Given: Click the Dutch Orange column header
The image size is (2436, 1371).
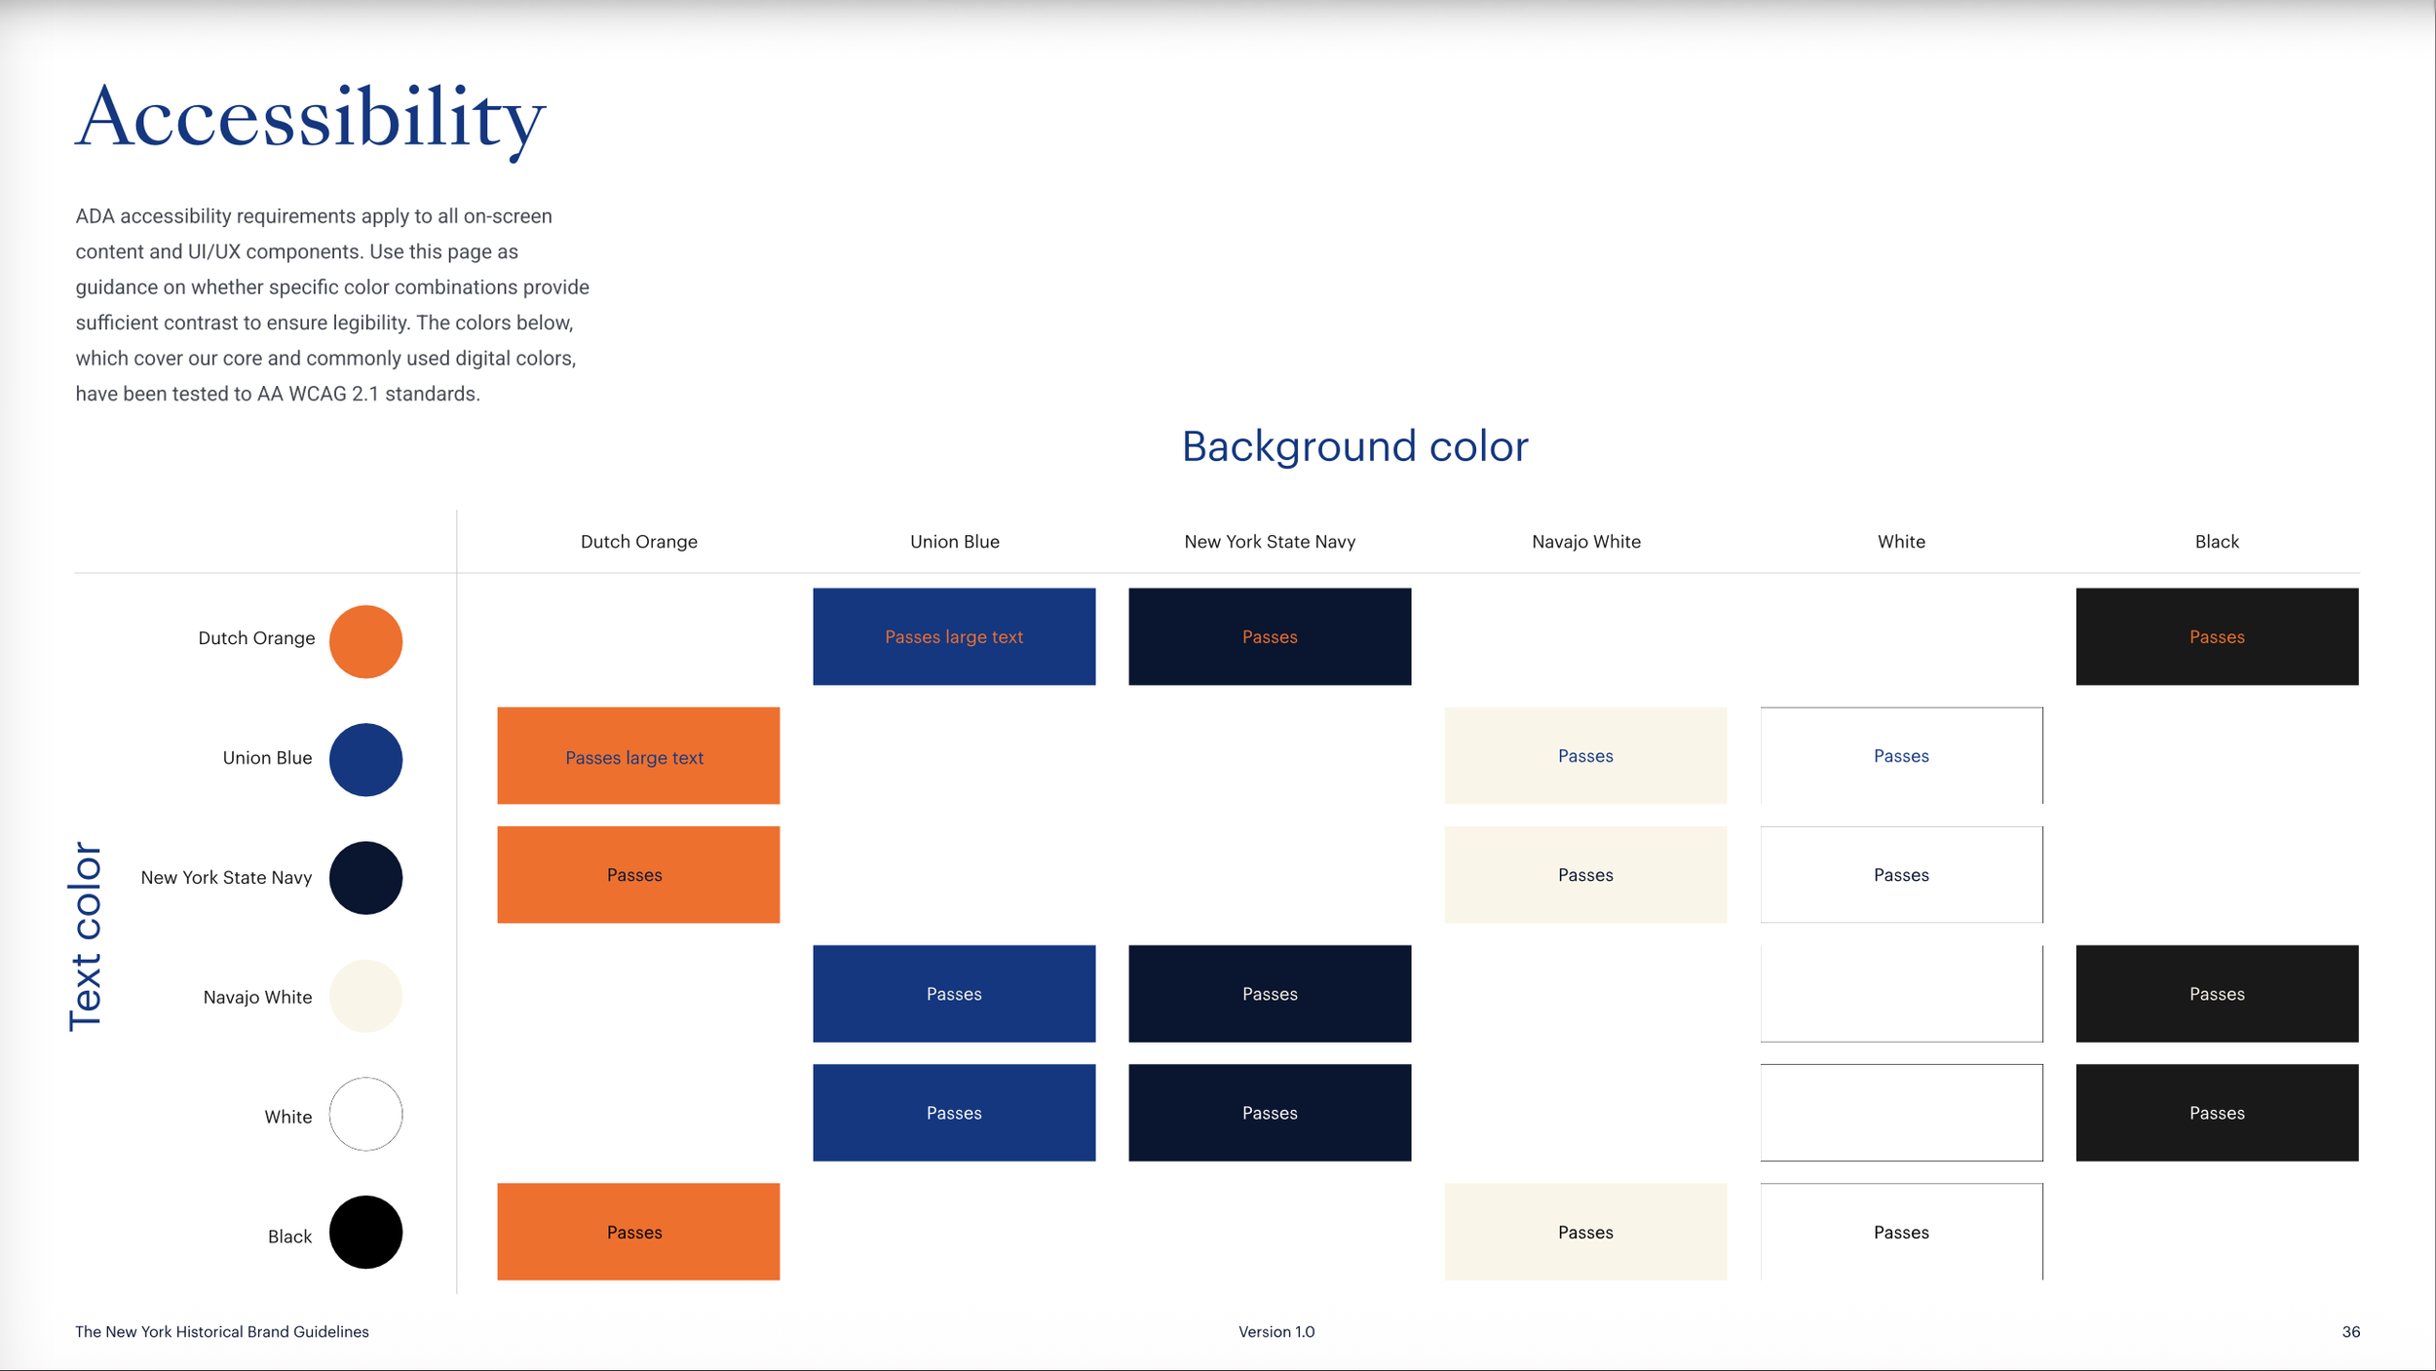Looking at the screenshot, I should click(638, 542).
